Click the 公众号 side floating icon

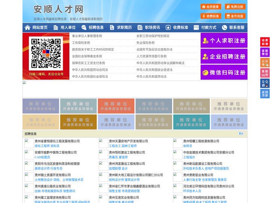pyautogui.click(x=265, y=63)
